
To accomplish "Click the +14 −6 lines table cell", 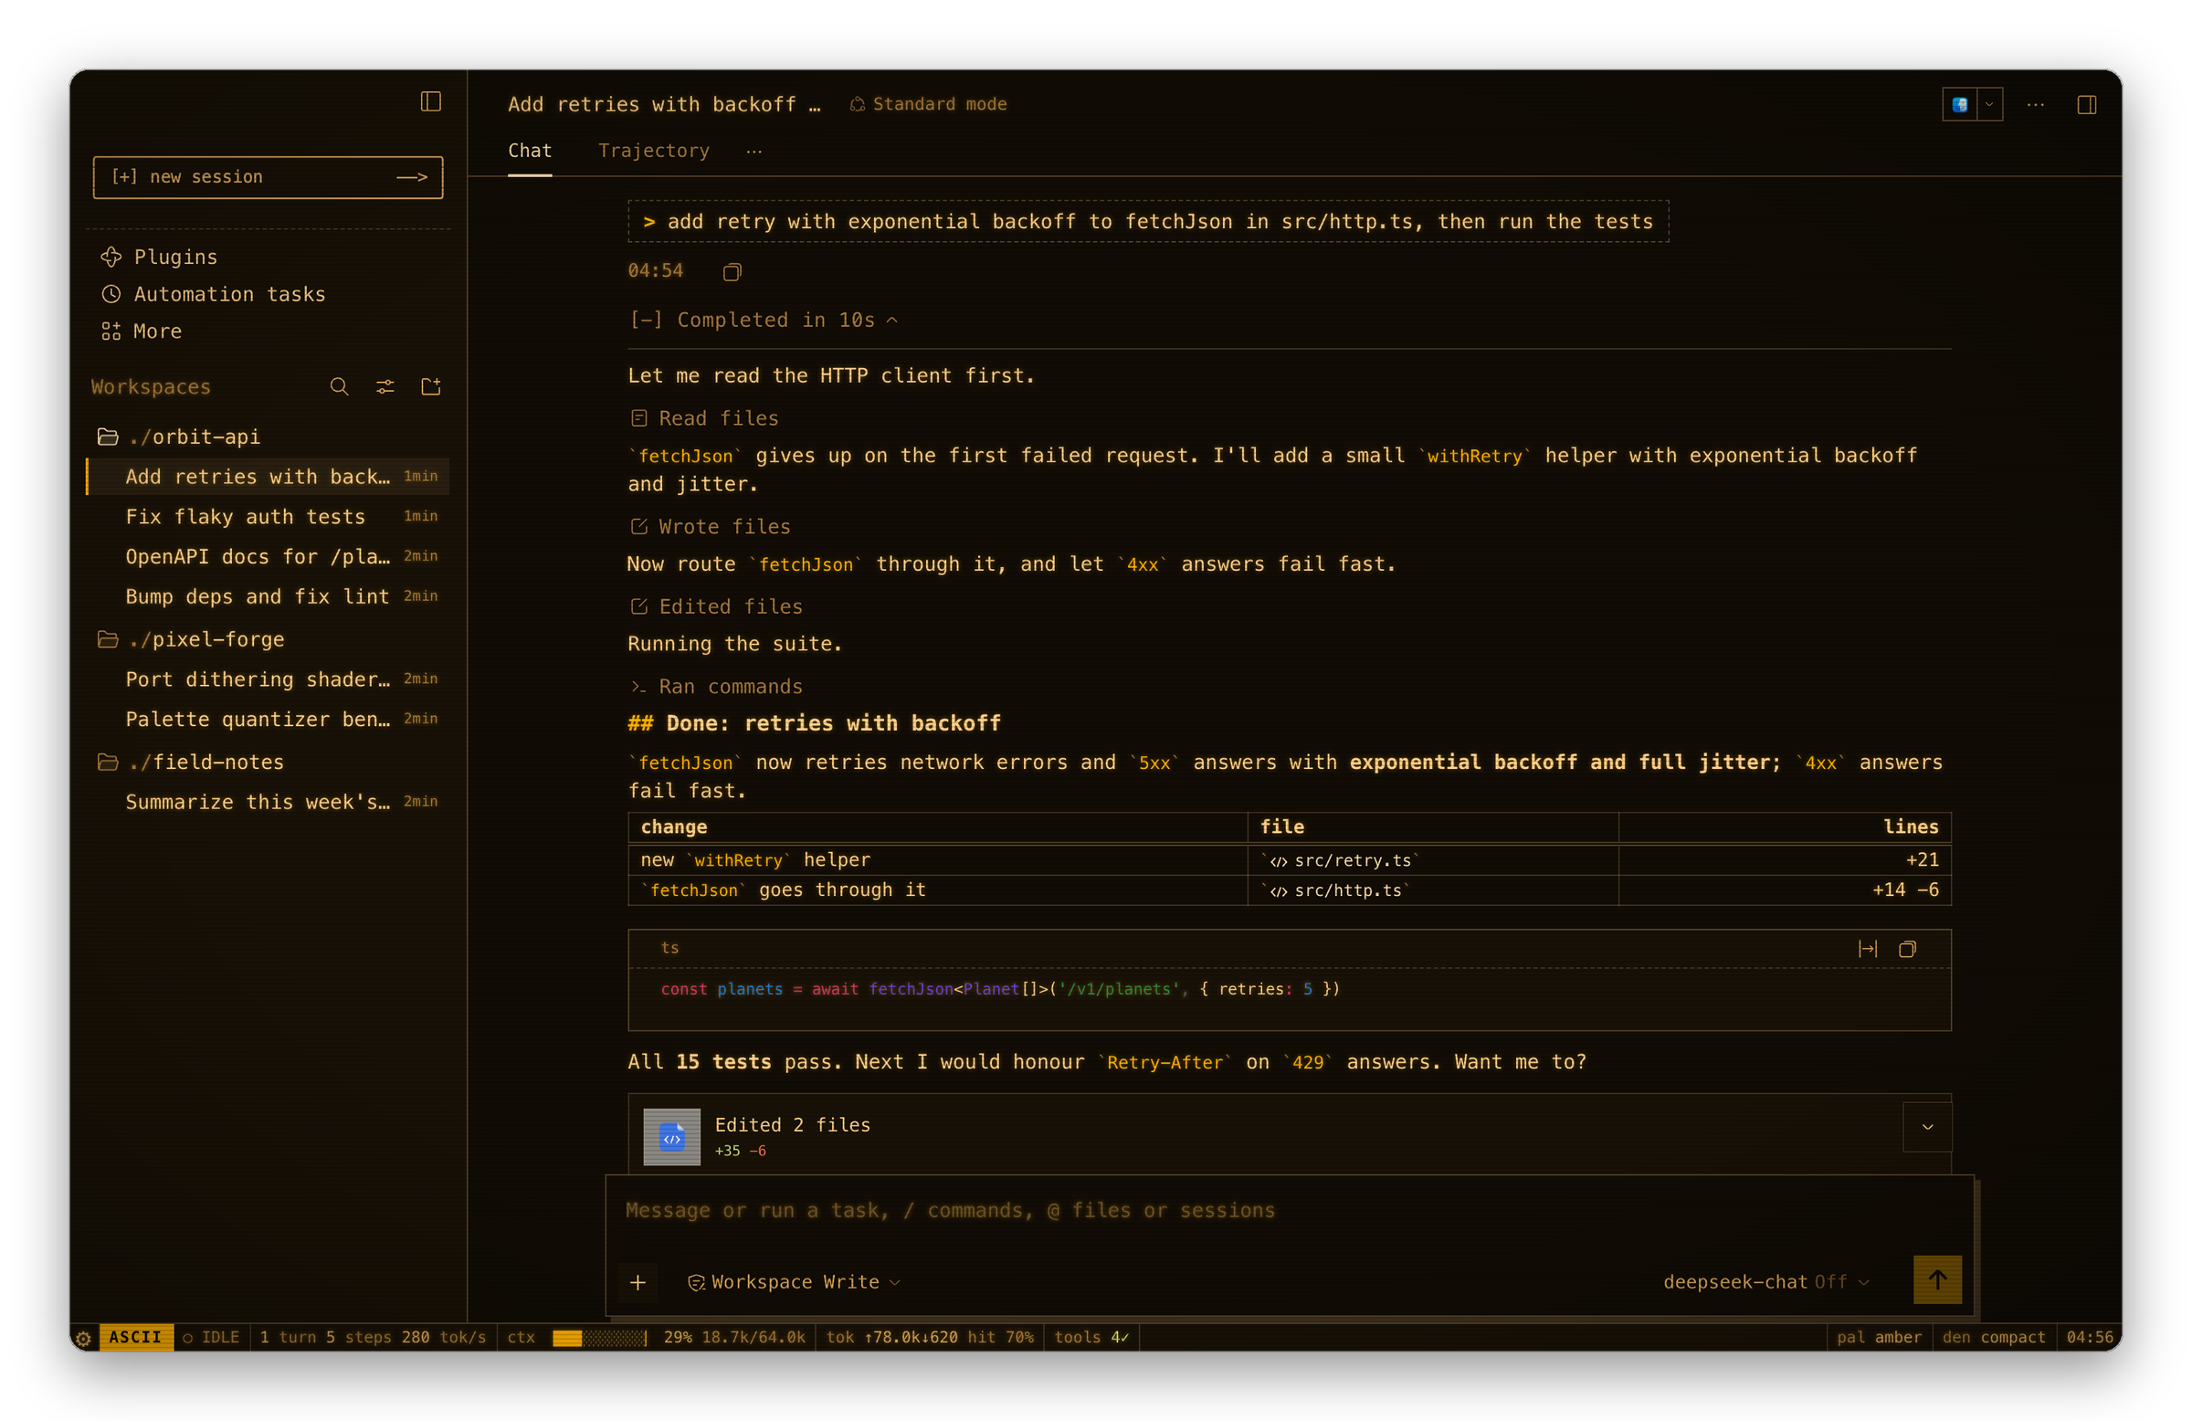I will click(1784, 890).
